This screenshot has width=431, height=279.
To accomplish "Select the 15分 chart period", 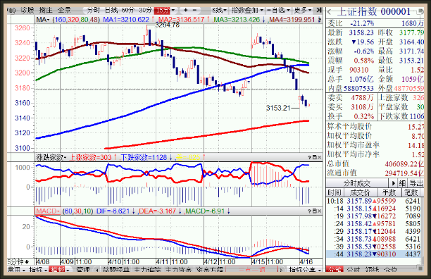I will (162, 10).
